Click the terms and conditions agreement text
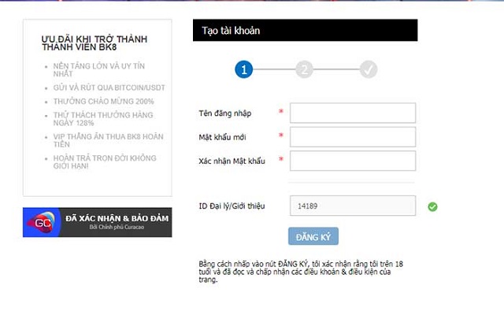This screenshot has width=504, height=330. click(301, 272)
